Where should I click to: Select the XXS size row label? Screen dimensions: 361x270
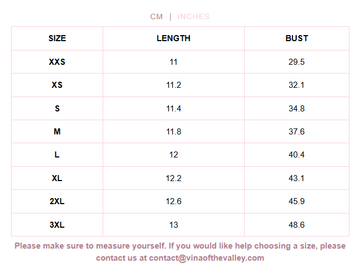(x=57, y=62)
